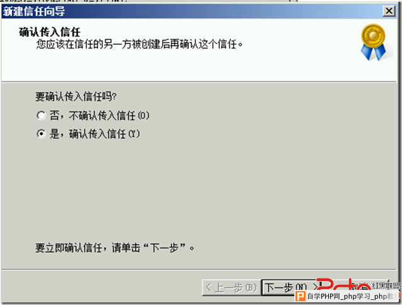Click the 红黑联盟 watermark text
The width and height of the screenshot is (402, 305).
tap(386, 285)
